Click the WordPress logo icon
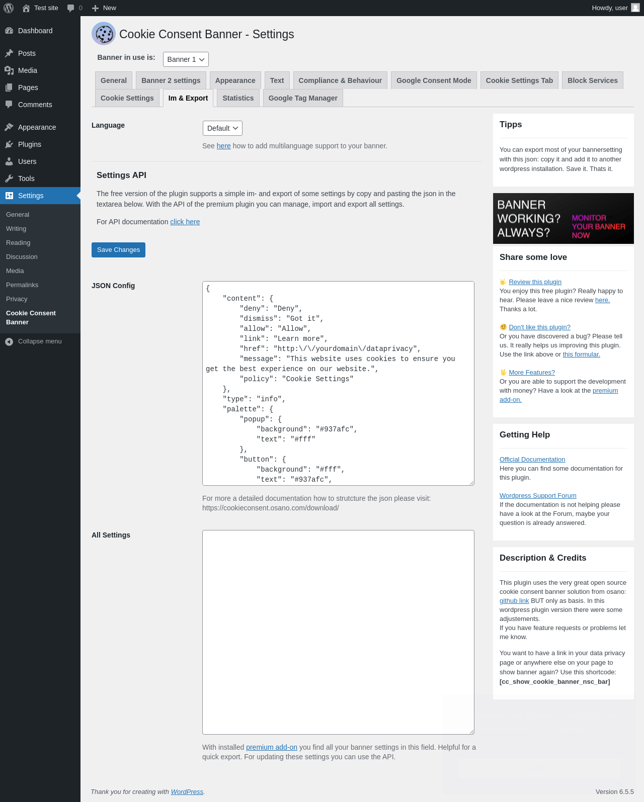This screenshot has width=644, height=802. pos(9,8)
